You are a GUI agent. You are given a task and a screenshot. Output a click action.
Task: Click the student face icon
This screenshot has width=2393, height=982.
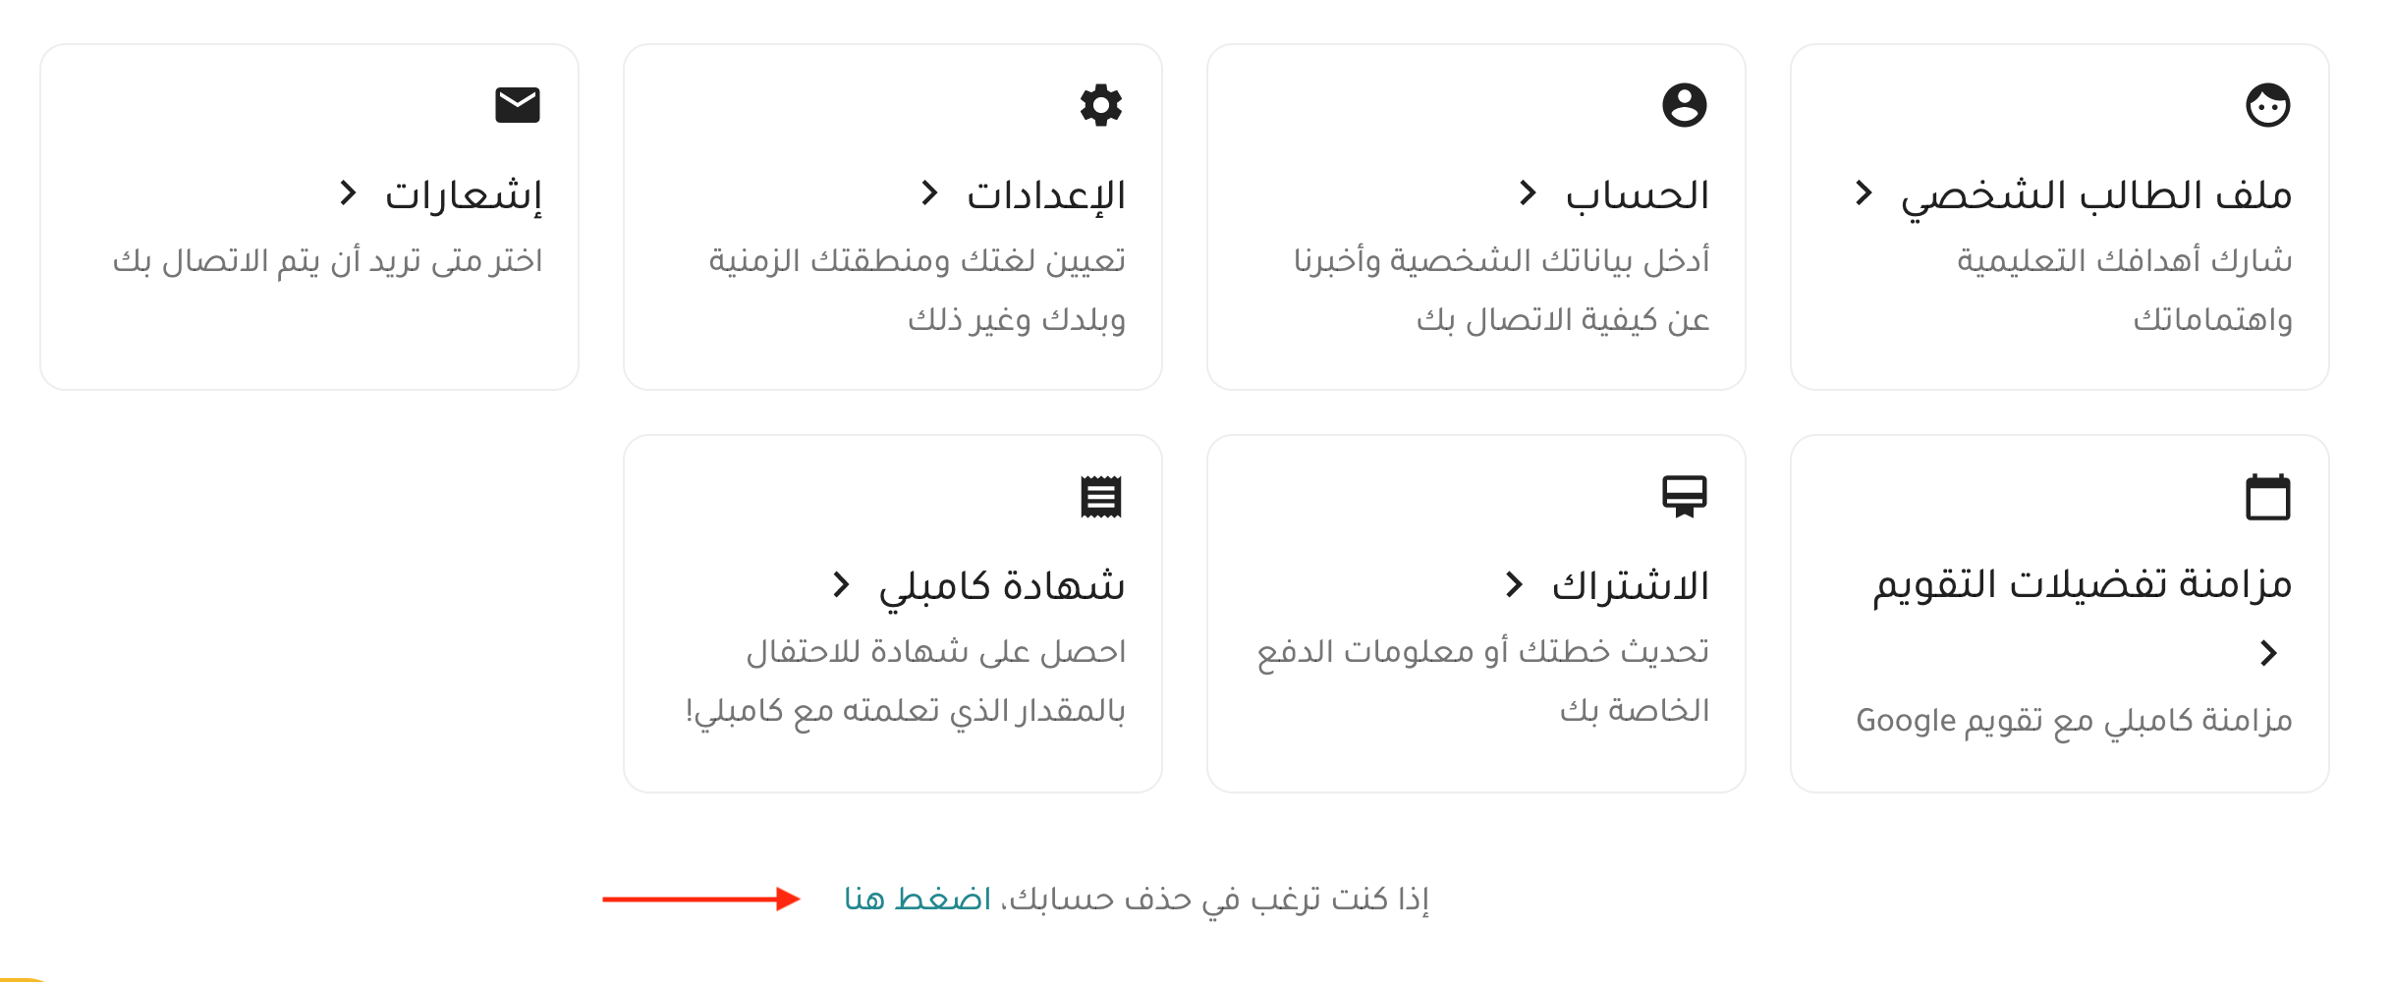click(x=2268, y=105)
